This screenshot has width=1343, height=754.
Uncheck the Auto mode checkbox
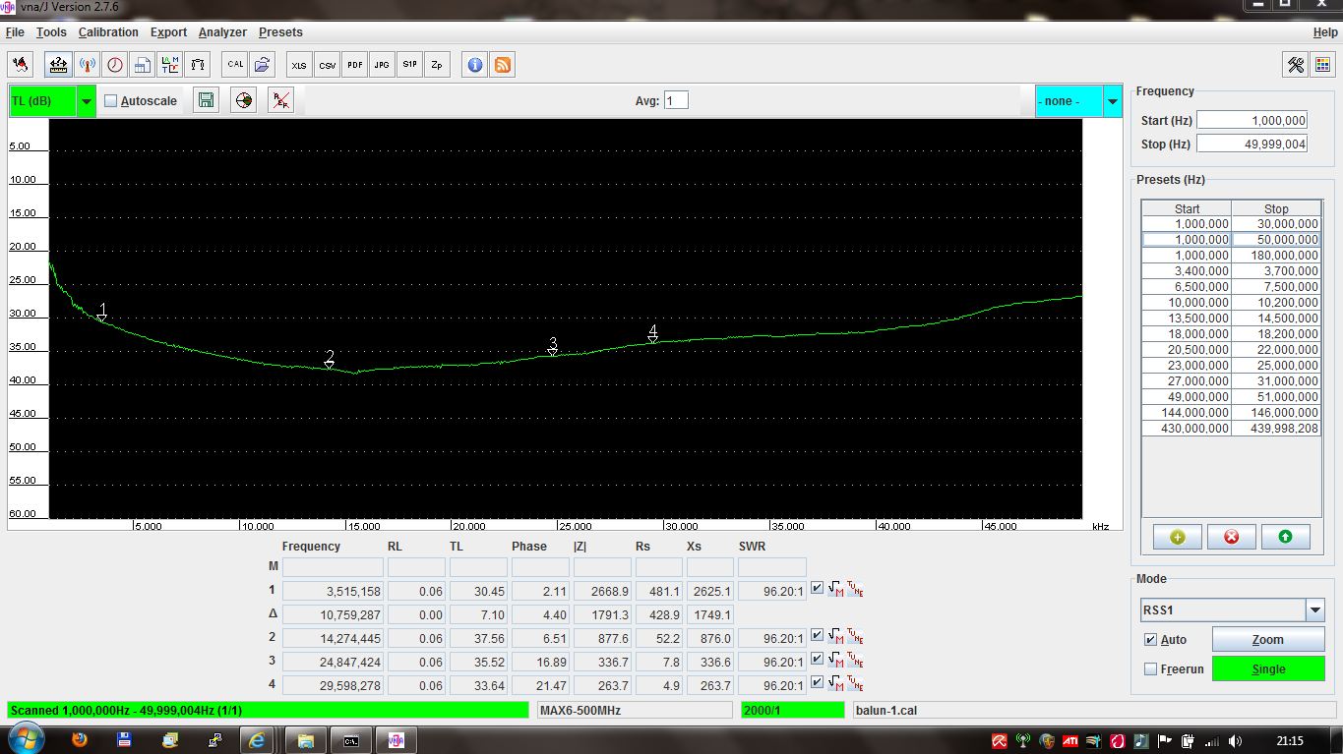tap(1150, 639)
